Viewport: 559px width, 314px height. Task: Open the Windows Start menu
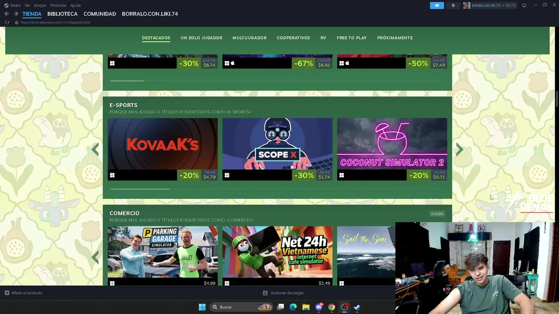[202, 307]
